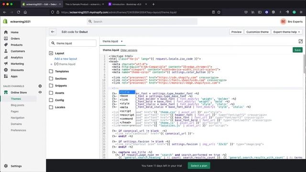Click the BE account avatar

pyautogui.click(x=283, y=21)
